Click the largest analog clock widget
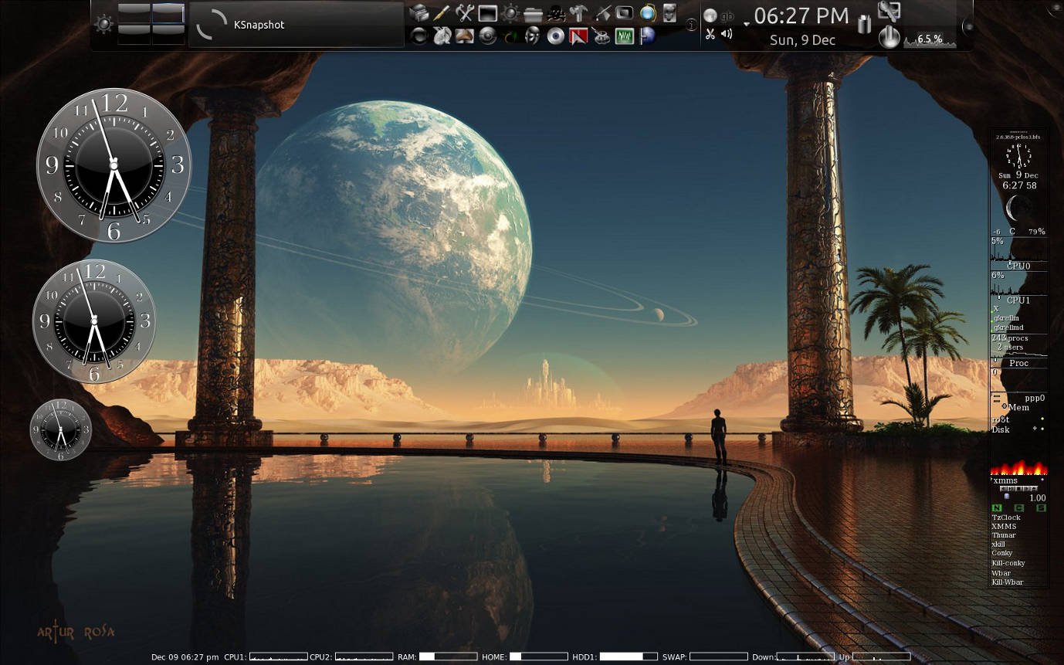The width and height of the screenshot is (1064, 665). point(114,165)
